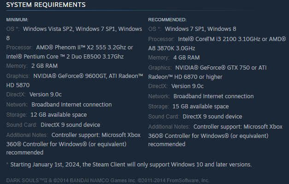Select the RECOMMENDED: column label
Screen dimensions: 289x184
tap(167, 20)
